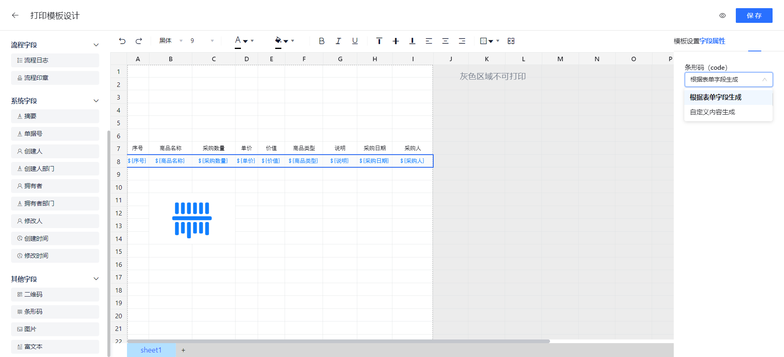This screenshot has width=784, height=357.
Task: Select column A header
Action: [138, 59]
